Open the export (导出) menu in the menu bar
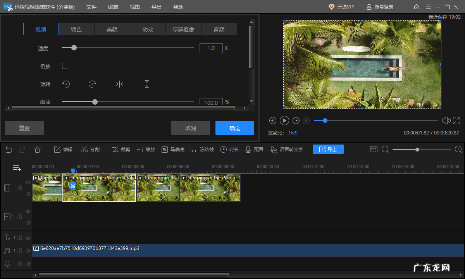This screenshot has width=465, height=279. tap(157, 7)
